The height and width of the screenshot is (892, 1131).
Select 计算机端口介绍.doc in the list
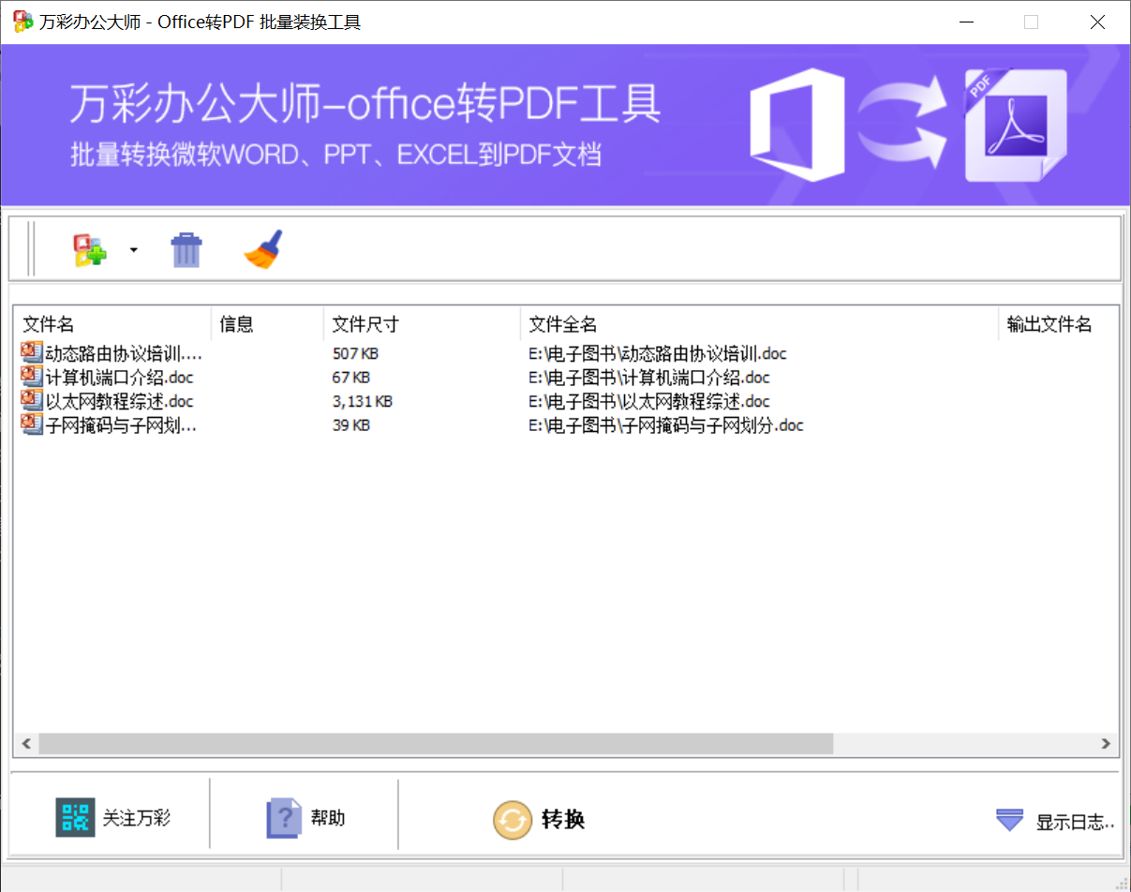(566, 378)
